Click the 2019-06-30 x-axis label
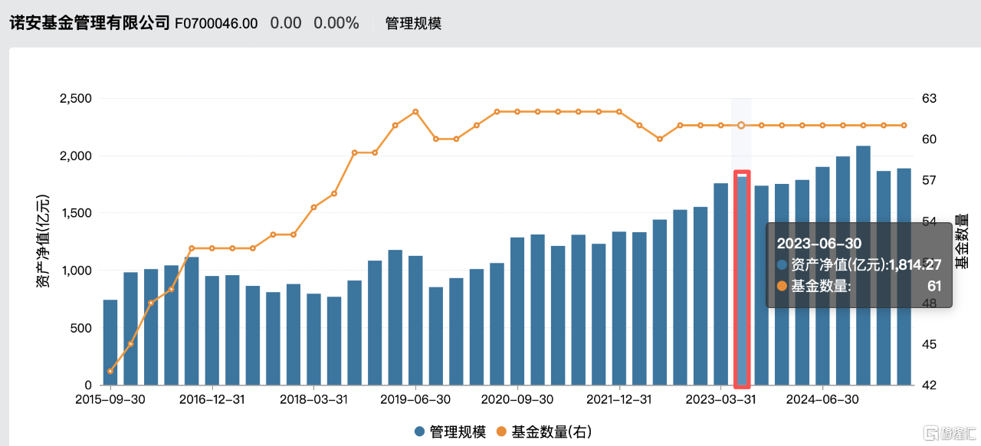 coord(415,399)
